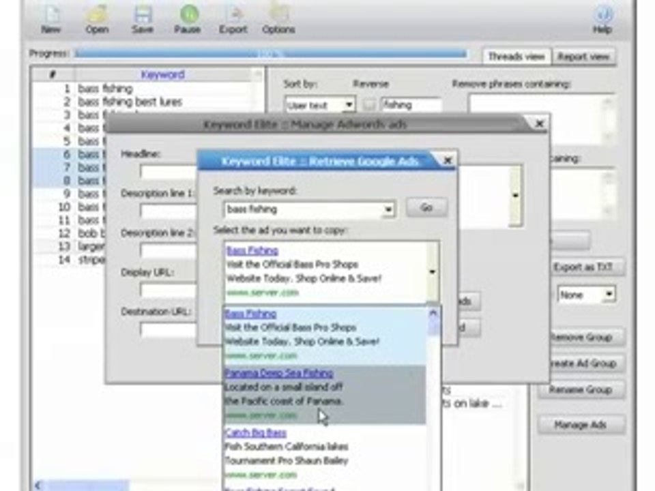Switch to the Report view tab
The height and width of the screenshot is (491, 655).
[x=583, y=57]
